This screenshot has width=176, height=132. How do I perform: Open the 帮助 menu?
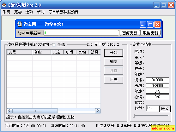tap(41, 12)
